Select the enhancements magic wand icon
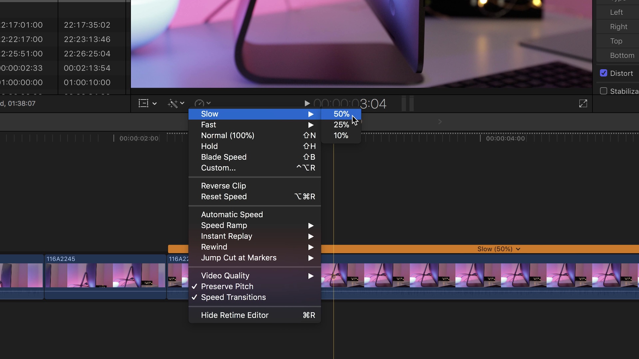Screen dimensions: 639x359 (173, 103)
